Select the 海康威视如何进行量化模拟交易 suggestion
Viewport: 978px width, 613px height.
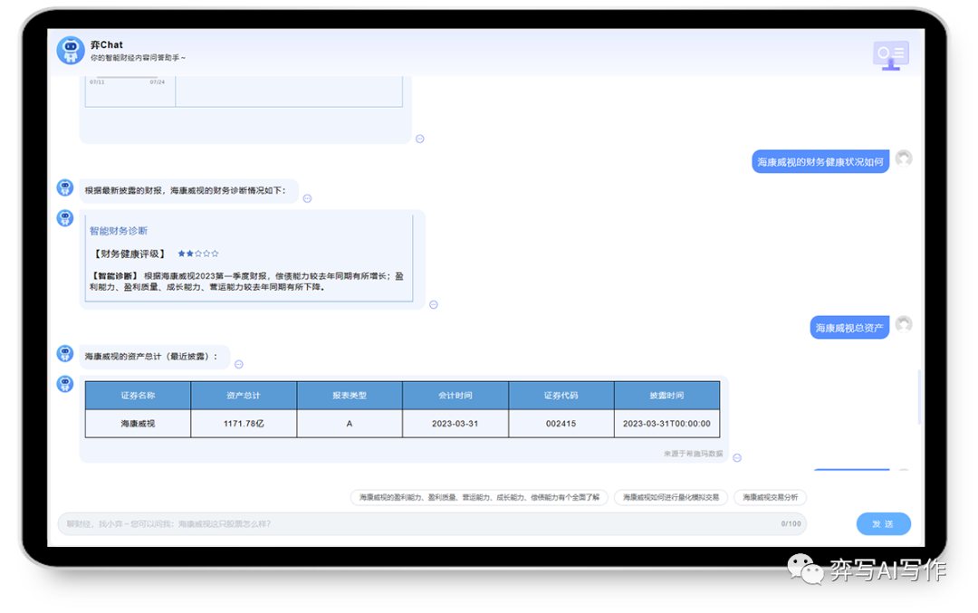670,497
